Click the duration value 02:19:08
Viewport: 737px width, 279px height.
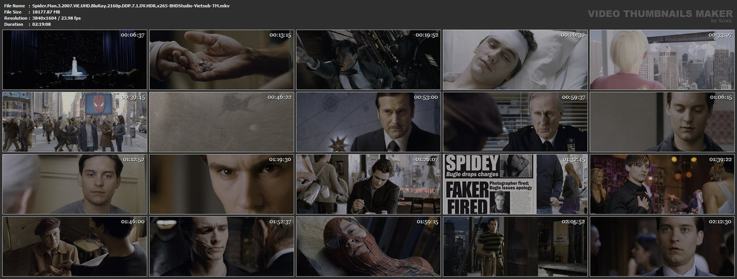[43, 25]
